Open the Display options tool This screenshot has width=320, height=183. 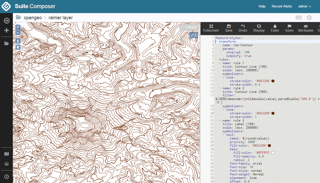259,28
